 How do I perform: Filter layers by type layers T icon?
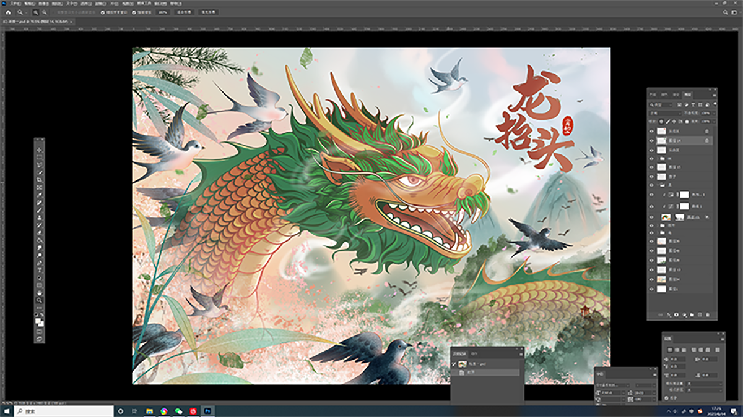[693, 105]
